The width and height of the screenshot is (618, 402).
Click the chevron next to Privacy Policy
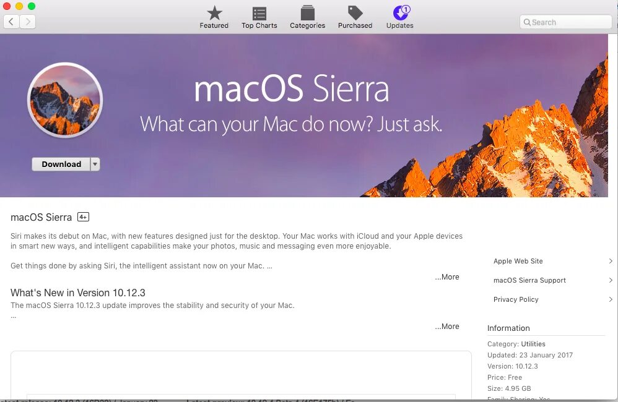point(610,299)
